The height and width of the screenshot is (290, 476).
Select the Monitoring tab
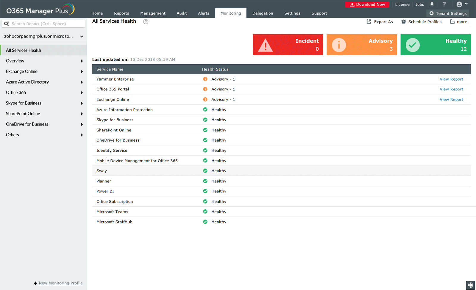(x=231, y=13)
